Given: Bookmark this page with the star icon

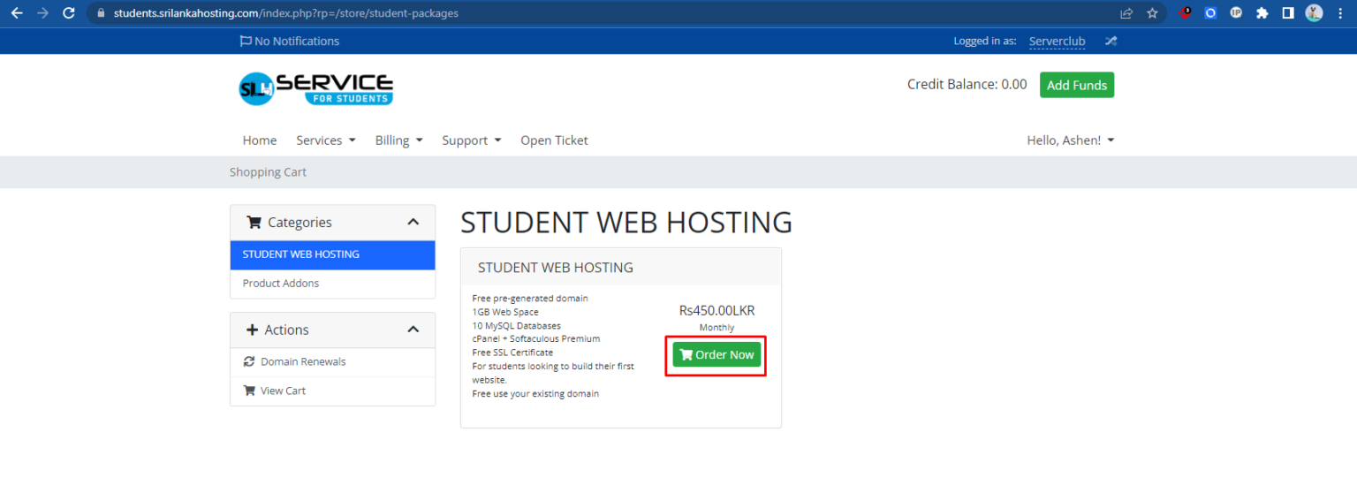Looking at the screenshot, I should [x=1152, y=13].
